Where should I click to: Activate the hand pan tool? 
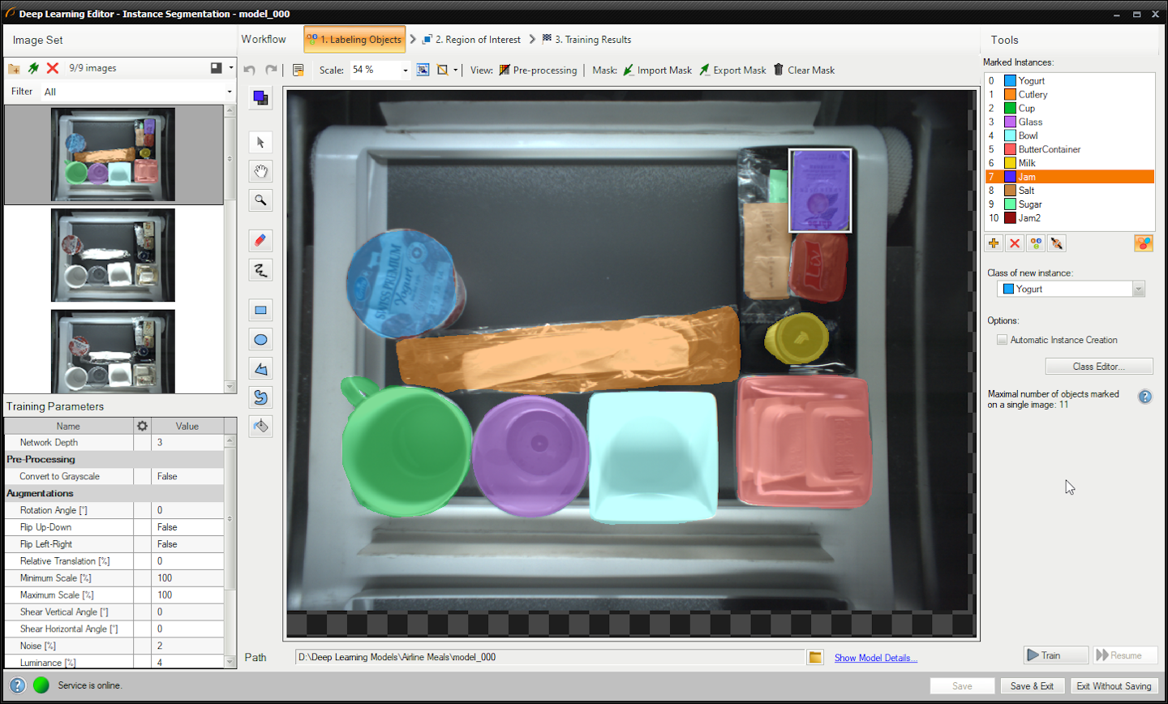tap(260, 172)
